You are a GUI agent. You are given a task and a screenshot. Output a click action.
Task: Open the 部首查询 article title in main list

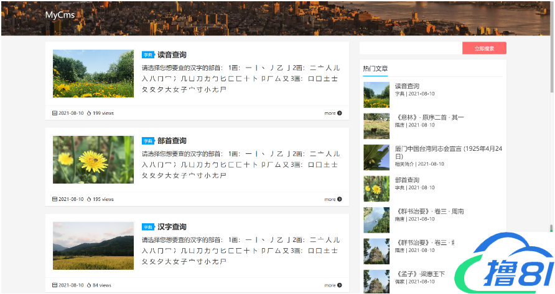[172, 141]
